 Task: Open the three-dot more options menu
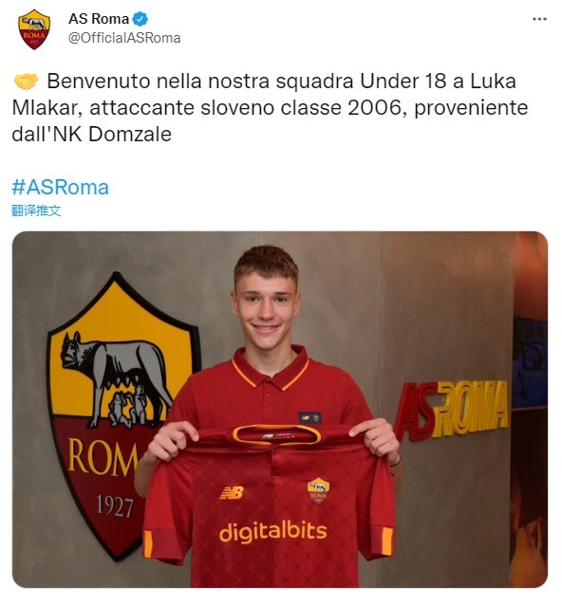539,19
